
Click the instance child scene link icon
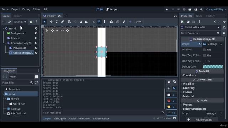pyautogui.click(x=10, y=22)
